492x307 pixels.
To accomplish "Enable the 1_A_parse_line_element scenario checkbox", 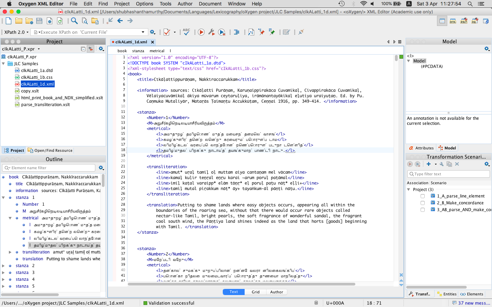I will pos(423,196).
